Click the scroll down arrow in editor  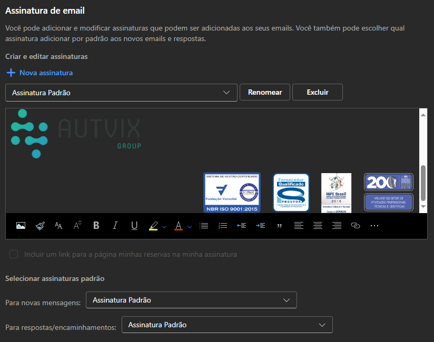tap(423, 206)
